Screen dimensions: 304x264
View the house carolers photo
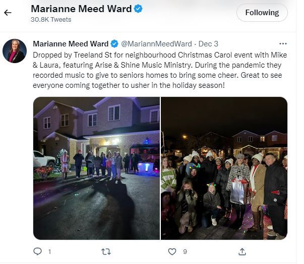[x=97, y=168]
